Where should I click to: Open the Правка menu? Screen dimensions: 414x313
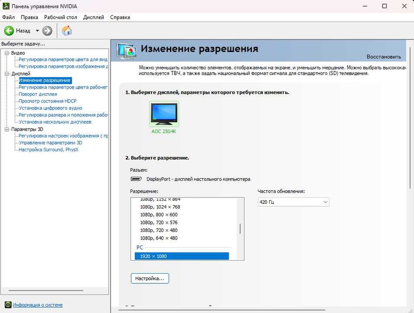[x=29, y=17]
